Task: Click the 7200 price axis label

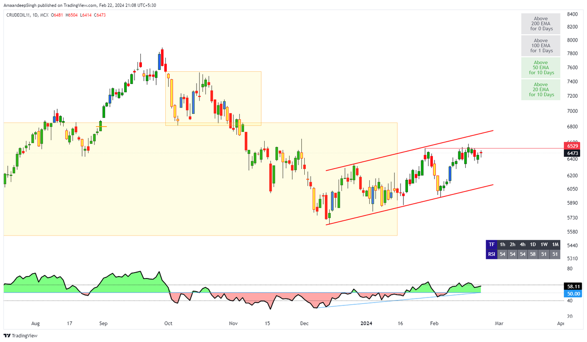Action: coord(573,97)
